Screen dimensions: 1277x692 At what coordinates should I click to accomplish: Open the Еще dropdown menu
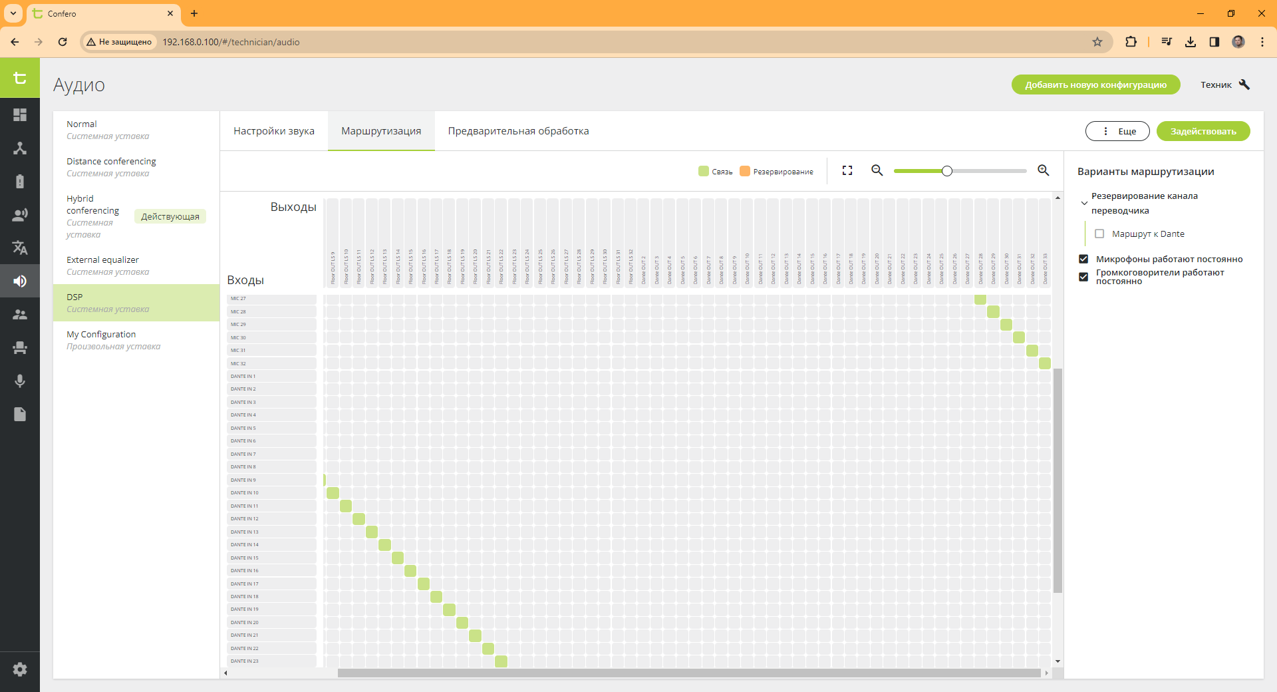[x=1117, y=132]
